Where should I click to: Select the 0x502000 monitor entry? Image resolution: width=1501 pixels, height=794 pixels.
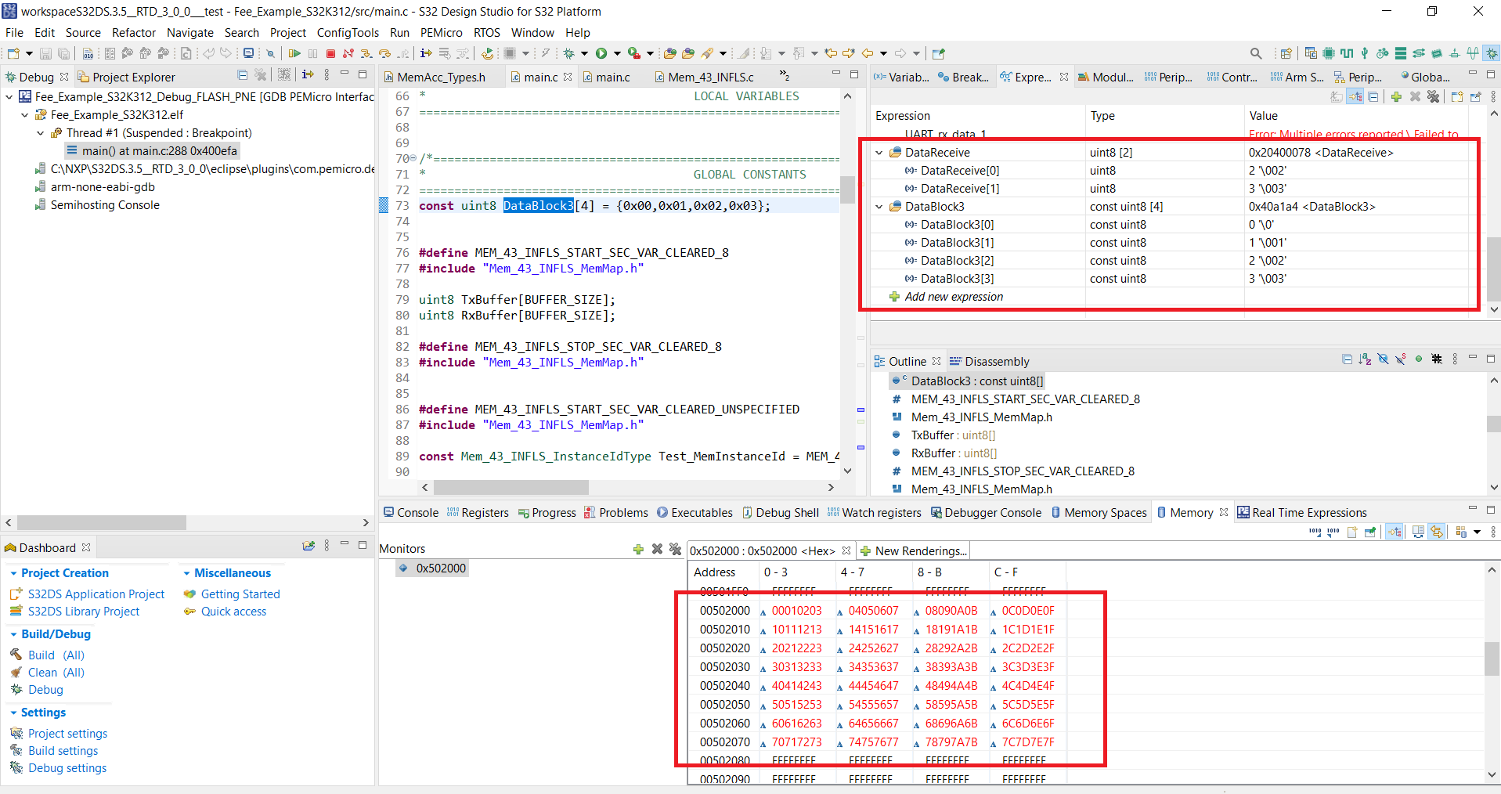(x=441, y=568)
